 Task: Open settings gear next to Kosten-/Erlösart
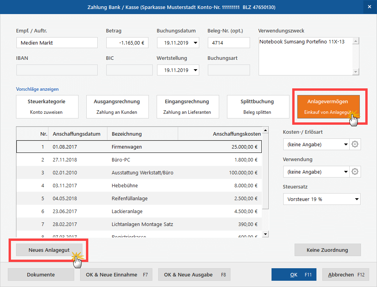coord(355,145)
